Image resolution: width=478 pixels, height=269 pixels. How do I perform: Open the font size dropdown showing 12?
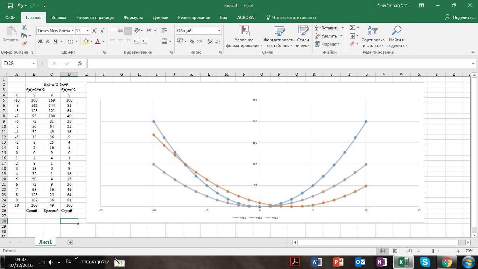click(x=87, y=31)
